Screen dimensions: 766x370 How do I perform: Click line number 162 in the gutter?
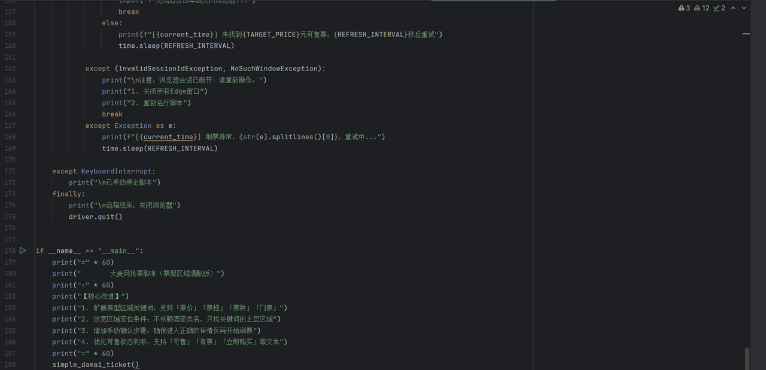10,69
